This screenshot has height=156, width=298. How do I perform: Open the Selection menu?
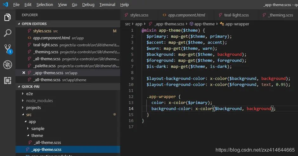point(45,4)
